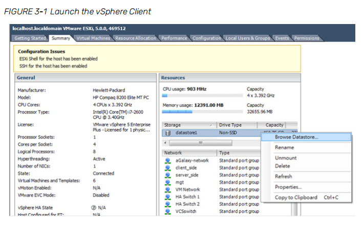Click the VCSswitch network icon
The height and width of the screenshot is (226, 363).
pyautogui.click(x=167, y=212)
